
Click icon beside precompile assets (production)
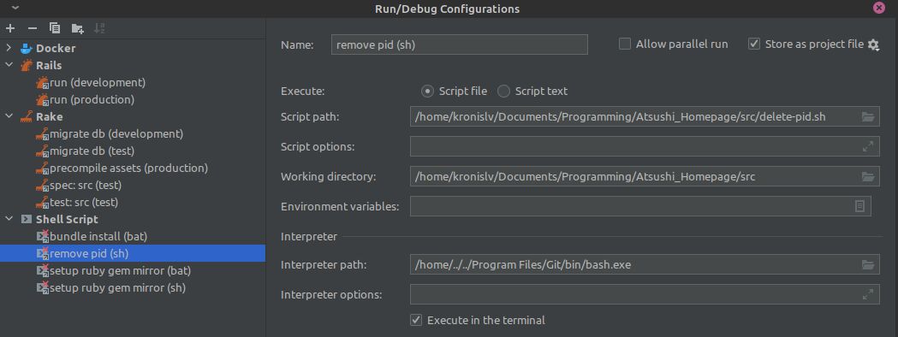point(43,168)
